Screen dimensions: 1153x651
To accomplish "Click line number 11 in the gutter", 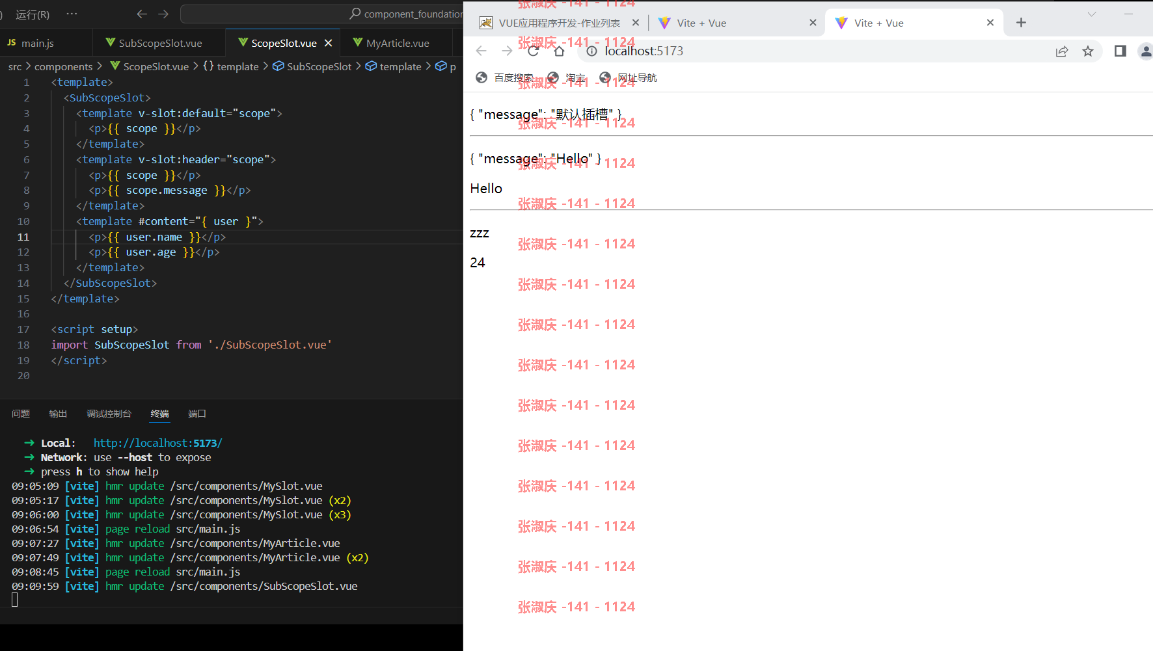I will tap(23, 237).
